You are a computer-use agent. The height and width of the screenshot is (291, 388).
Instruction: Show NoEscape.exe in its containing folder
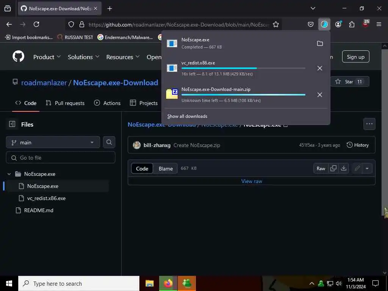(x=320, y=44)
